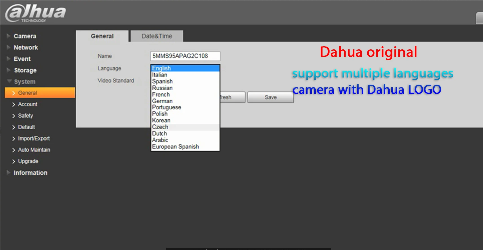Open the System section
The height and width of the screenshot is (250, 483).
click(25, 82)
